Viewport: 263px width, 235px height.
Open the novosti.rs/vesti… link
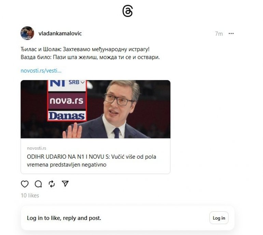[41, 71]
